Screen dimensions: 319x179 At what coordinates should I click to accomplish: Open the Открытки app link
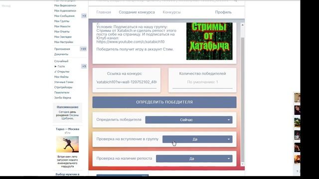pos(63,72)
